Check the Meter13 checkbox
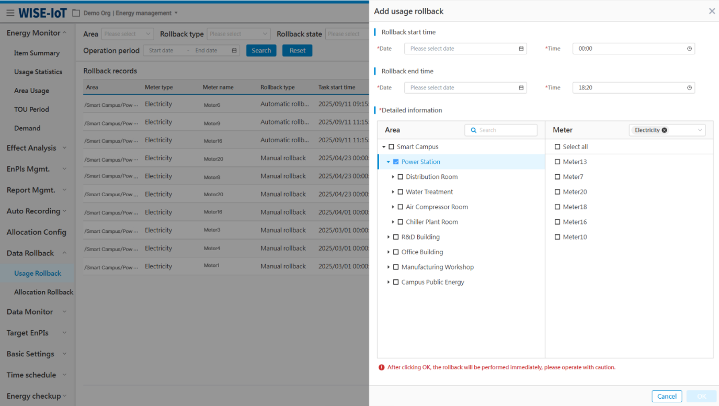 point(557,162)
